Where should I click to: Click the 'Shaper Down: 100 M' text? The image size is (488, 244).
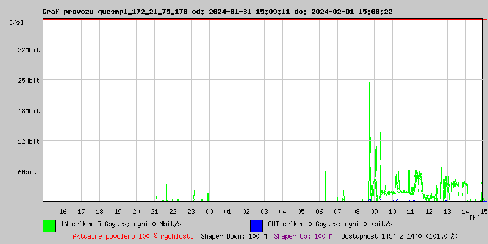[x=234, y=235]
